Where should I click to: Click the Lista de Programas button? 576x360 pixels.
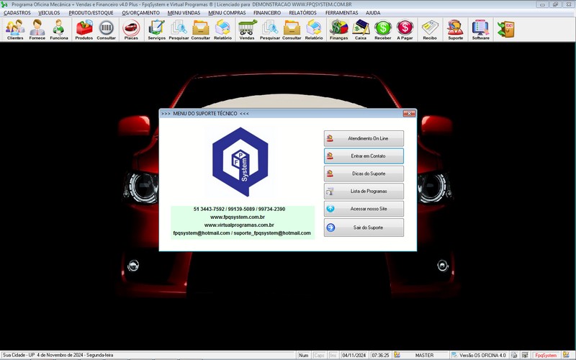(364, 192)
